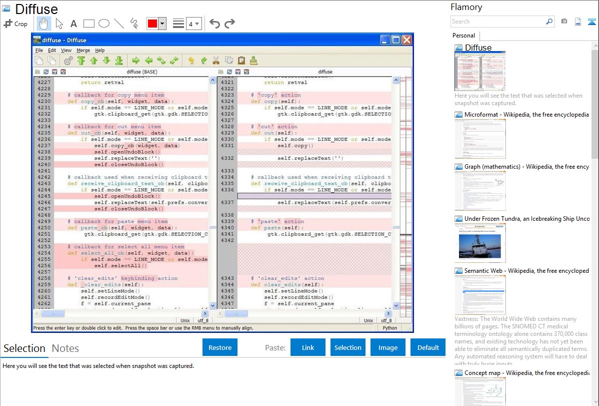Select the Personal tab

pos(464,36)
